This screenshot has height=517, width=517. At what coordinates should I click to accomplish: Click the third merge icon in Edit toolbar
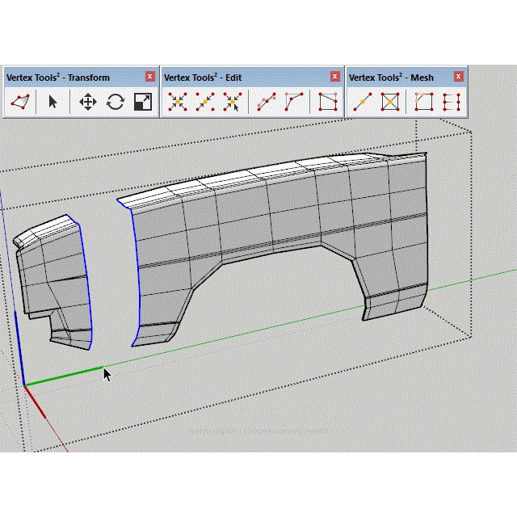(233, 102)
